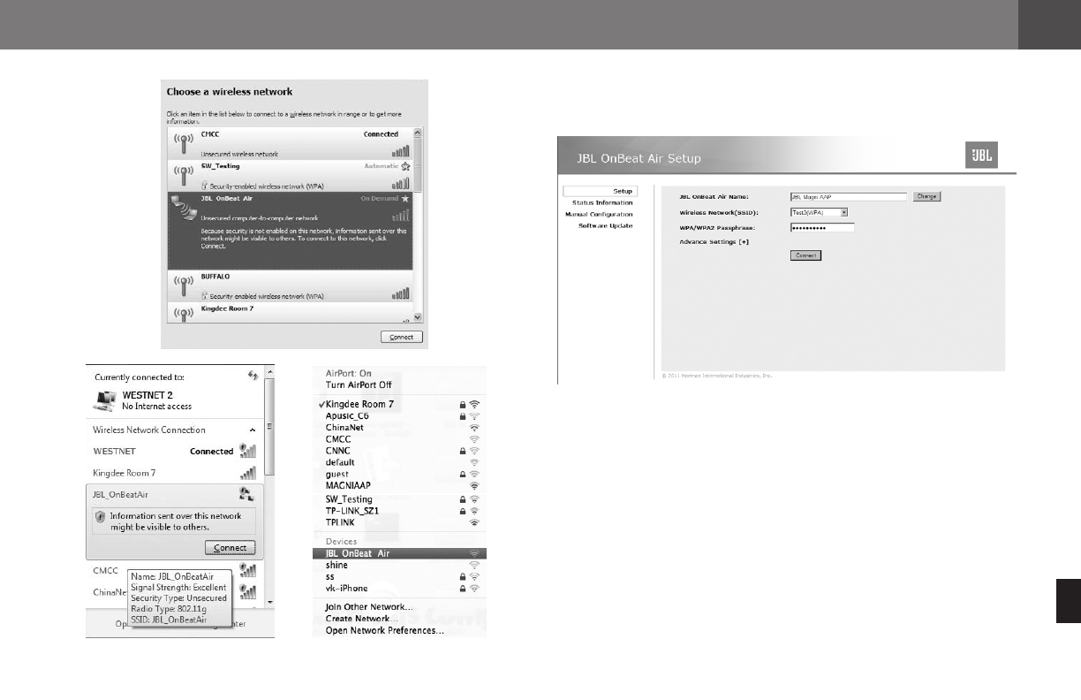Choose Open Network Preferences...
Viewport: 1081px width, 700px height.
[x=385, y=631]
